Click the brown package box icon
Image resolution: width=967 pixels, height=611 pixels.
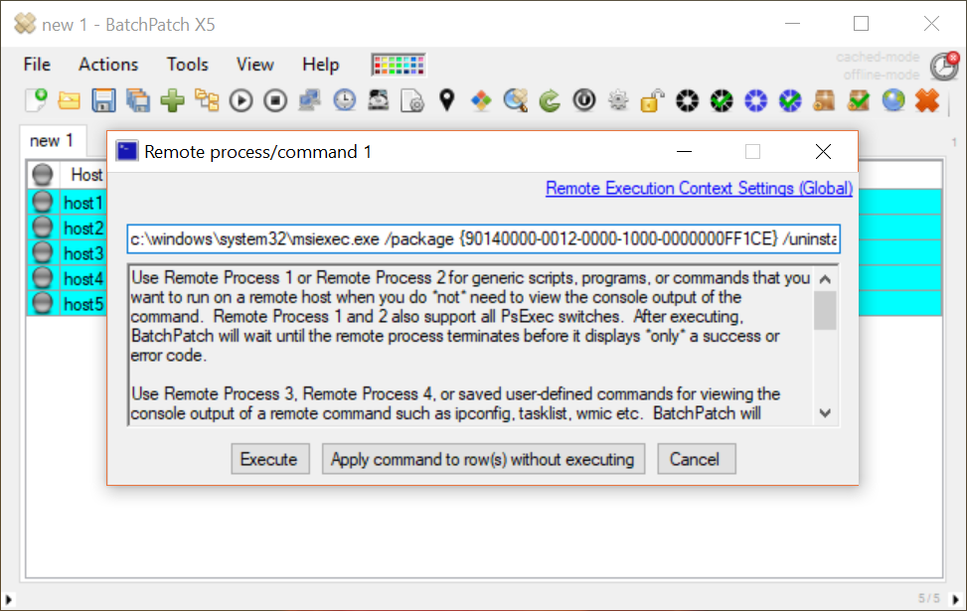[825, 100]
